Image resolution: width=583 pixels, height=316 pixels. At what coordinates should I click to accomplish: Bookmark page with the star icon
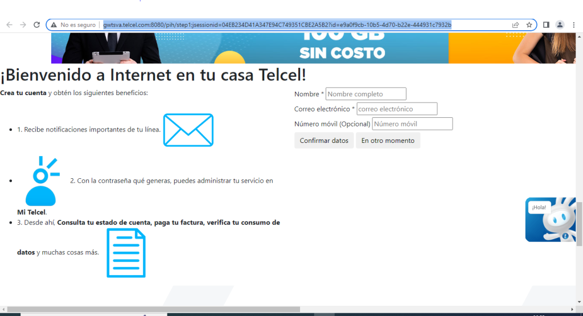click(529, 25)
